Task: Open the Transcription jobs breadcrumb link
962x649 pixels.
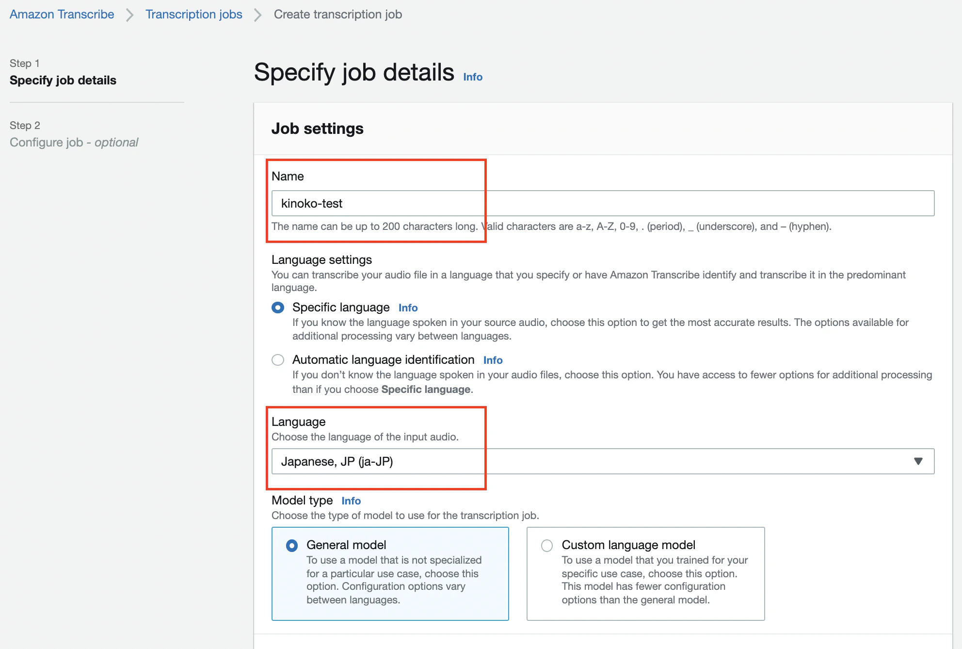Action: [193, 14]
